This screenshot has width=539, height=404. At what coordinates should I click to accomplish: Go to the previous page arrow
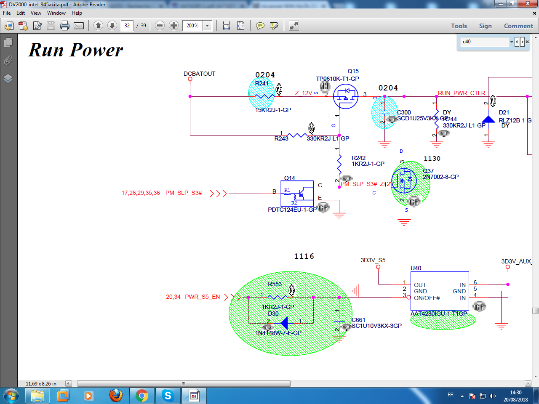[98, 26]
